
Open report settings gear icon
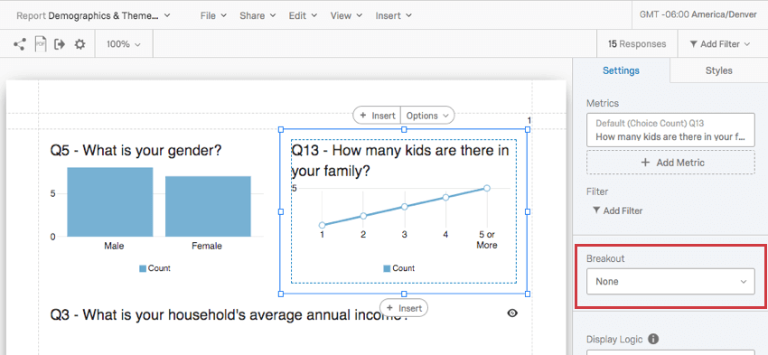coord(80,44)
